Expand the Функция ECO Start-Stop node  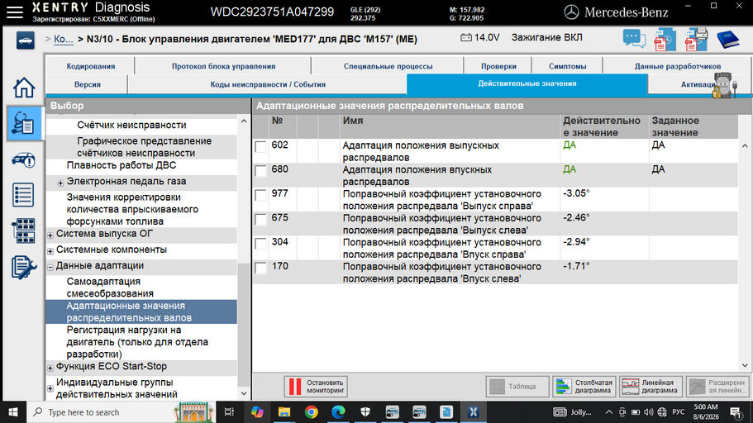[50, 368]
